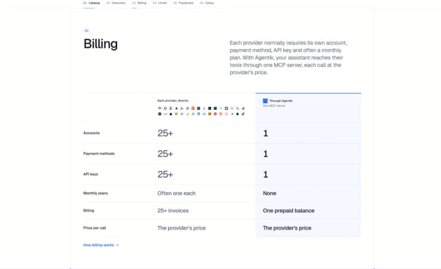The width and height of the screenshot is (441, 269).
Task: Click the billing description paragraph
Action: click(288, 58)
